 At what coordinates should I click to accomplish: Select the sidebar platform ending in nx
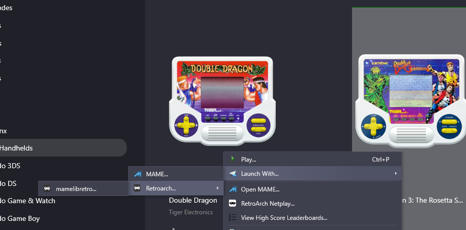pos(4,131)
